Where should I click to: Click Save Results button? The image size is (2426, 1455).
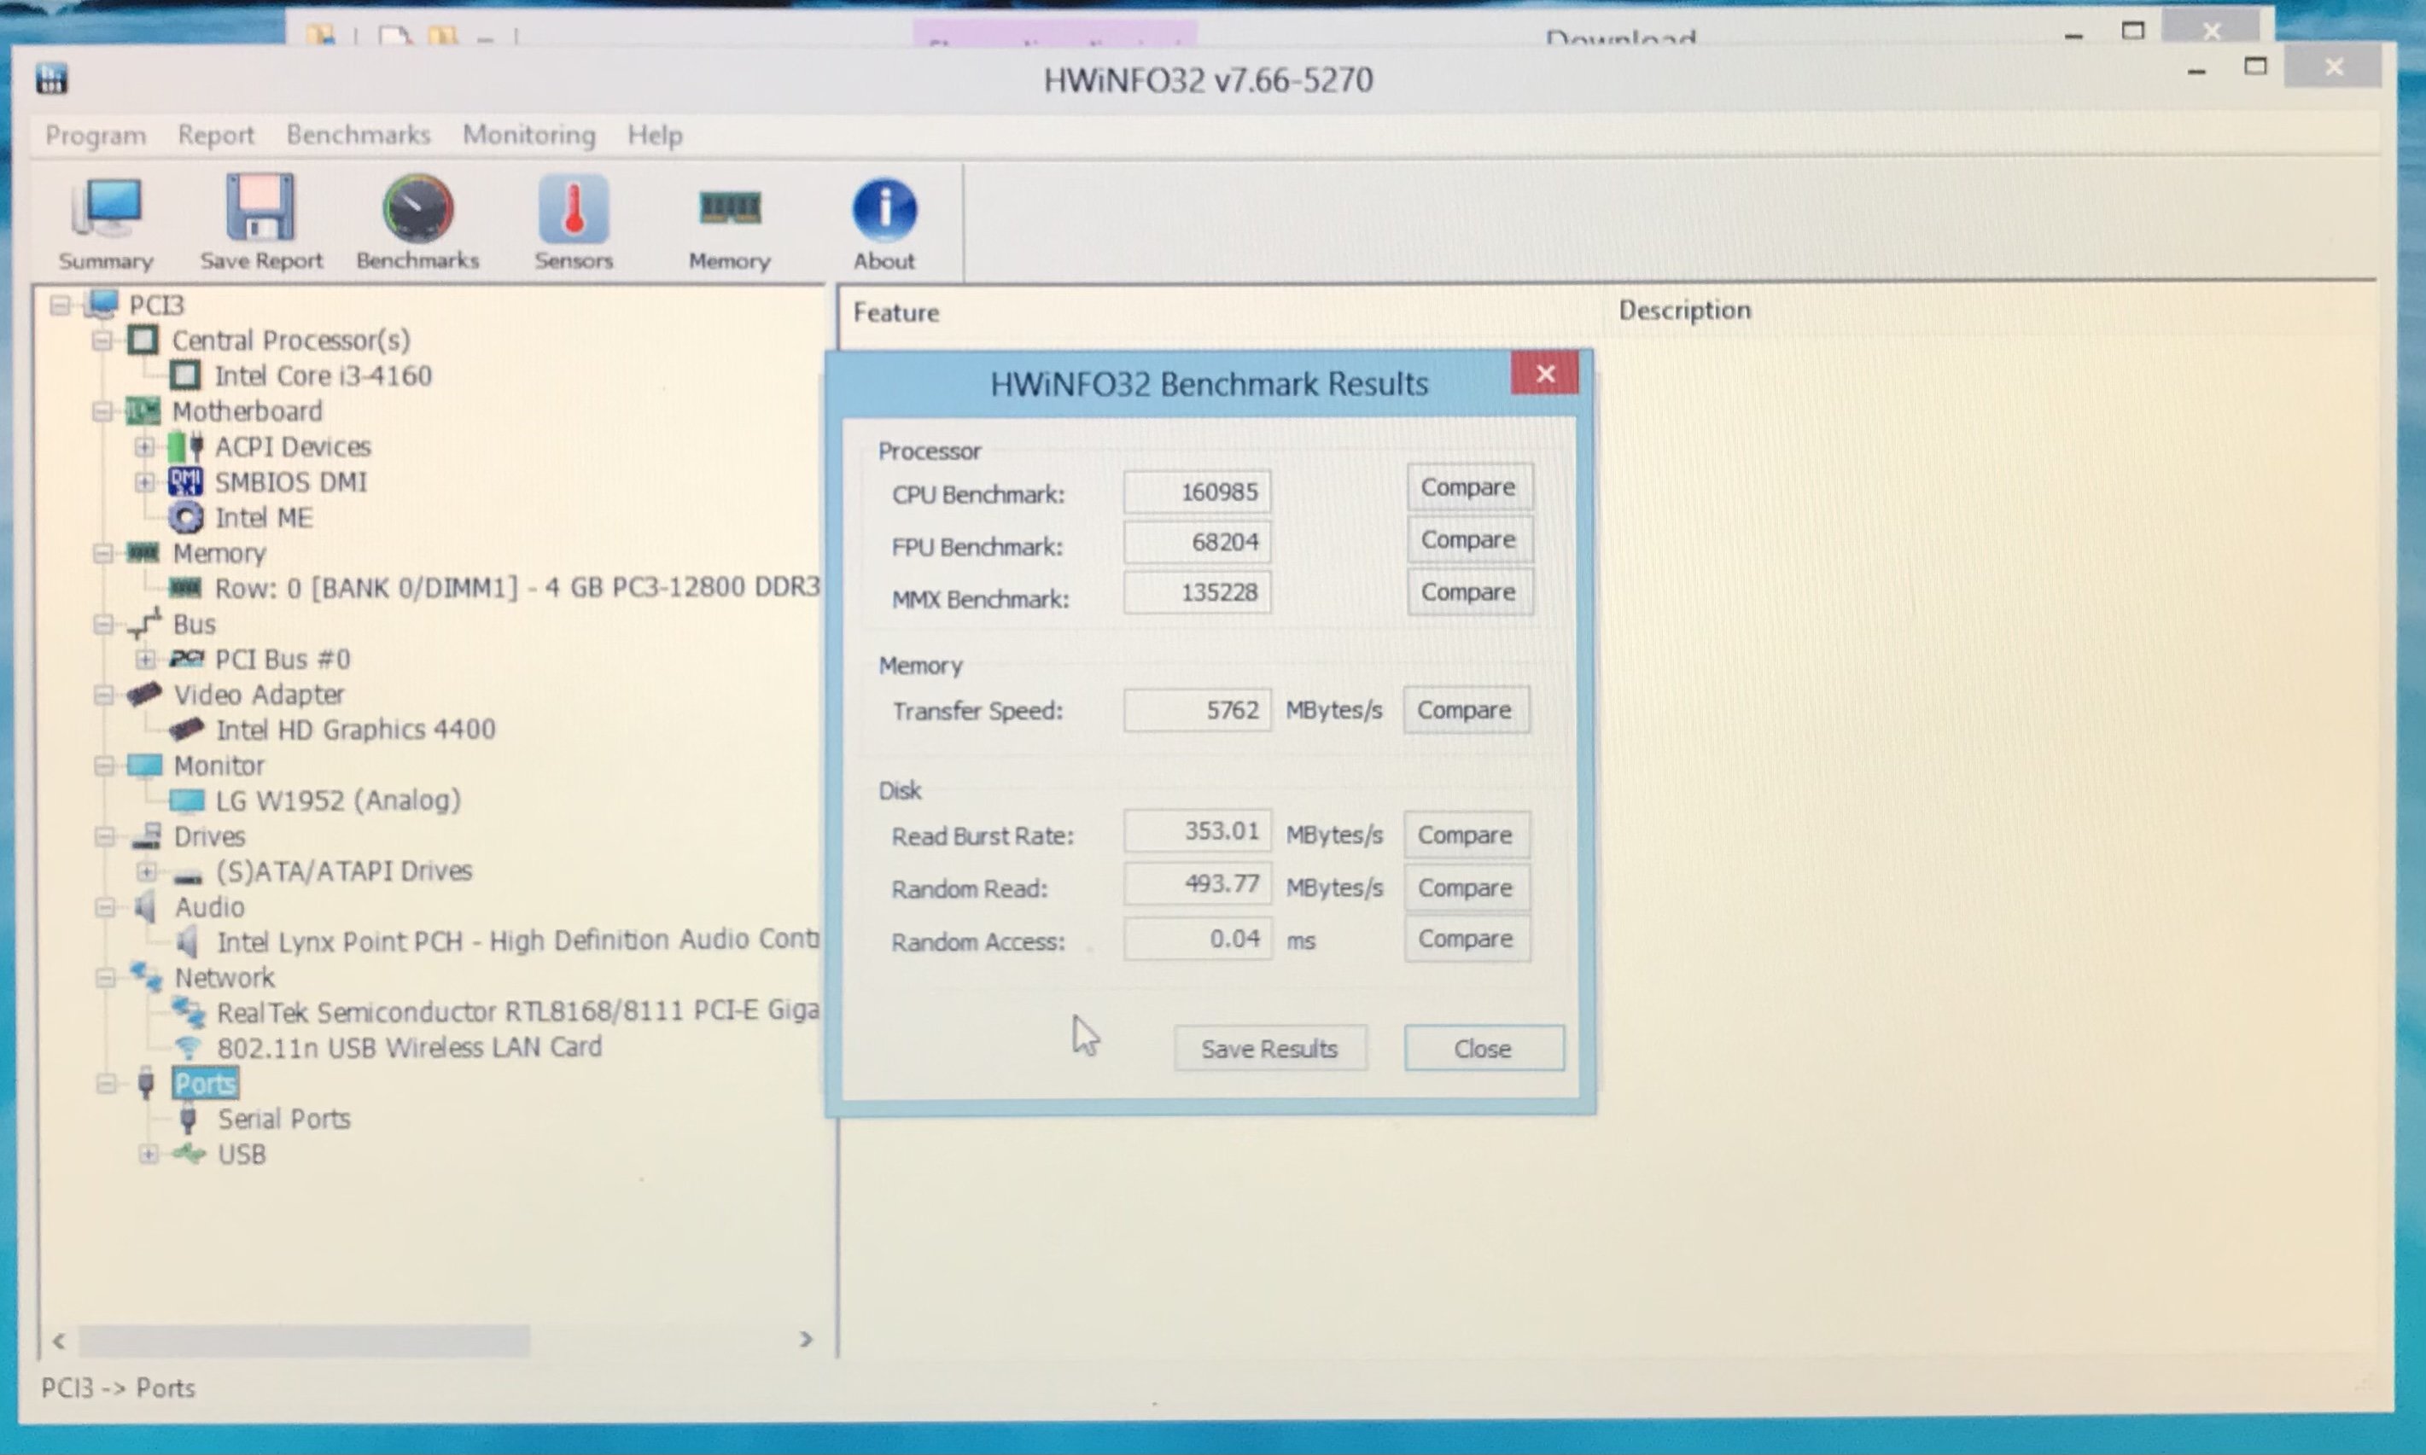[x=1268, y=1048]
